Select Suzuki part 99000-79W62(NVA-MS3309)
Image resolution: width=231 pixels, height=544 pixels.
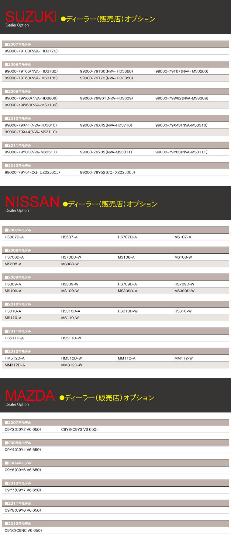[x=182, y=98]
